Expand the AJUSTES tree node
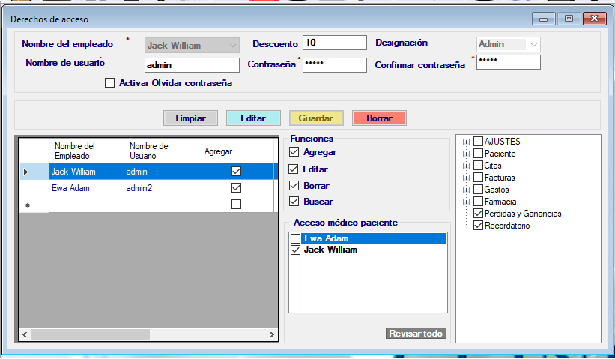This screenshot has height=359, width=615. (x=467, y=142)
